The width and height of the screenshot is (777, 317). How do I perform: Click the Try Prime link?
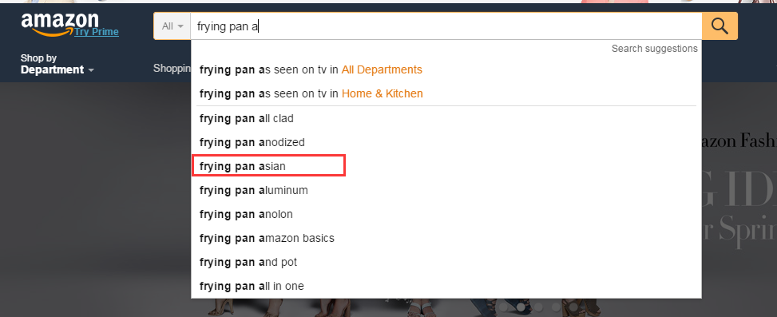[97, 32]
